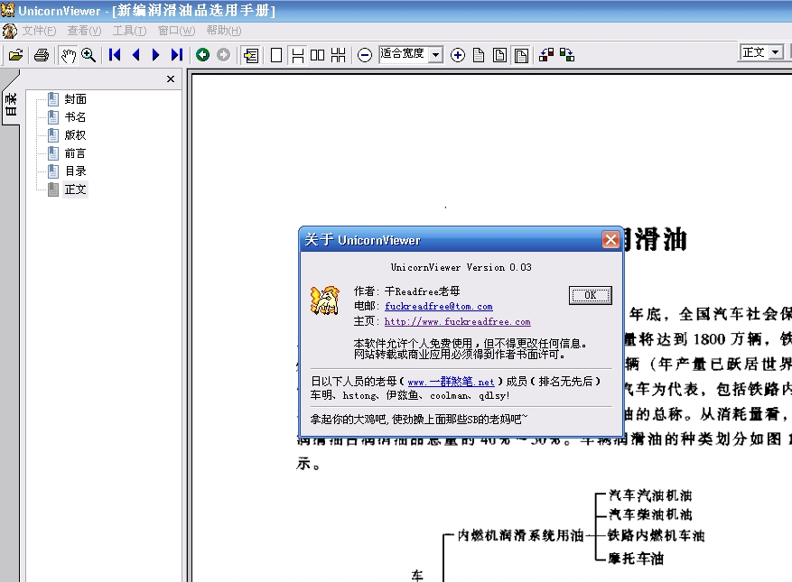The width and height of the screenshot is (792, 582).
Task: Select 版权 in the contents tree
Action: (x=75, y=135)
